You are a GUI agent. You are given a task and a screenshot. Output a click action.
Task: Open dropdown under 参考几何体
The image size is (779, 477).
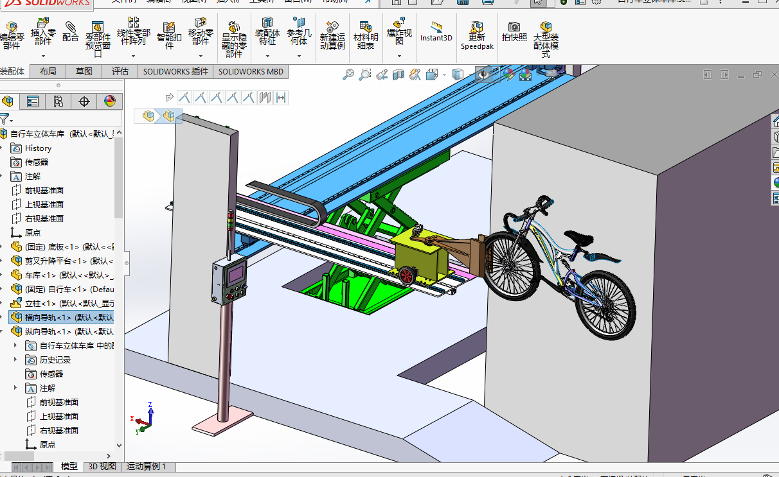point(299,56)
